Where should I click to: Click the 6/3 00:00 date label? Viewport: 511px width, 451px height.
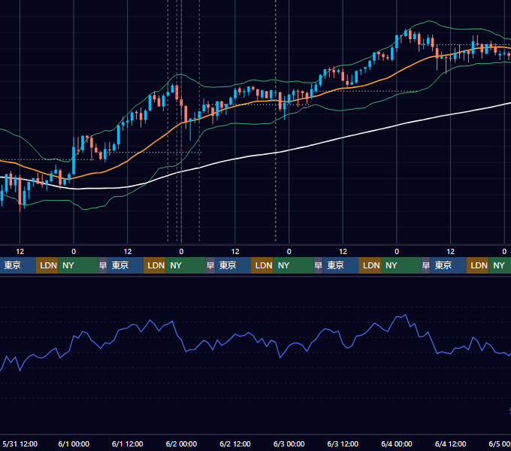click(289, 443)
